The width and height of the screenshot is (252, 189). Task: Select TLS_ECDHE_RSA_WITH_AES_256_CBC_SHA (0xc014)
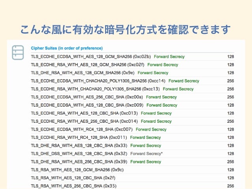click(x=84, y=121)
